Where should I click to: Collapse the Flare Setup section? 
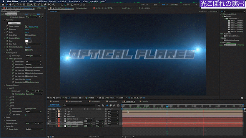[4, 20]
